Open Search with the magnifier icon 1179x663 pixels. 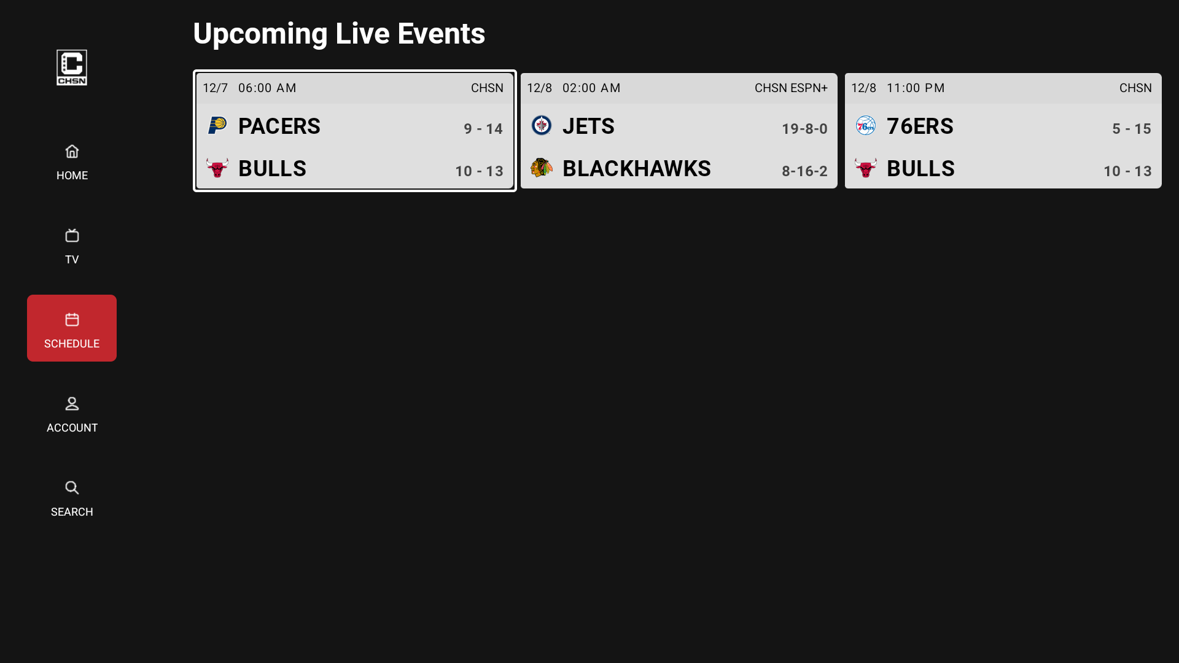coord(72,487)
